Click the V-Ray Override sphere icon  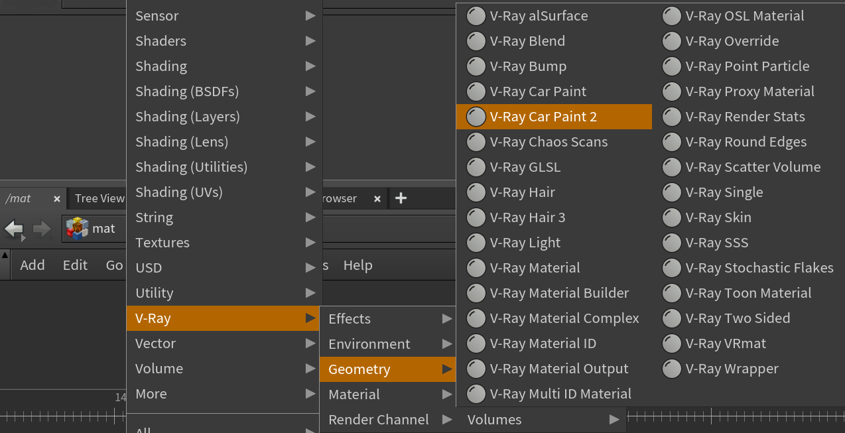pyautogui.click(x=672, y=41)
